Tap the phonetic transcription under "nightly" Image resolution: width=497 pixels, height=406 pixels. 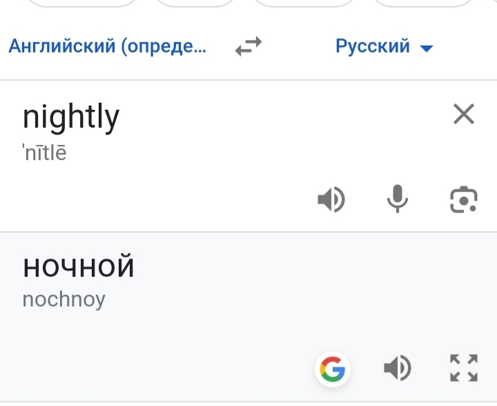click(45, 153)
